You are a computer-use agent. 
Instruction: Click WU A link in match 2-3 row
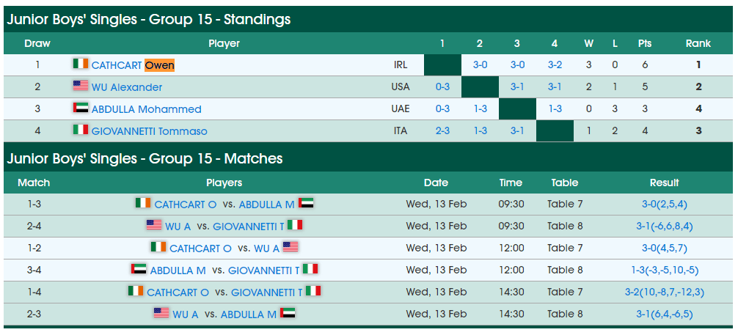pos(186,314)
